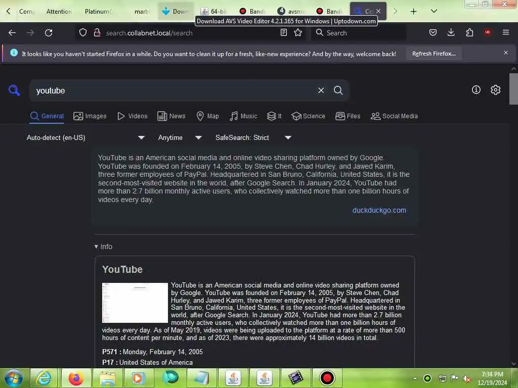Image resolution: width=518 pixels, height=388 pixels.
Task: Switch to the News category
Action: pos(171,116)
